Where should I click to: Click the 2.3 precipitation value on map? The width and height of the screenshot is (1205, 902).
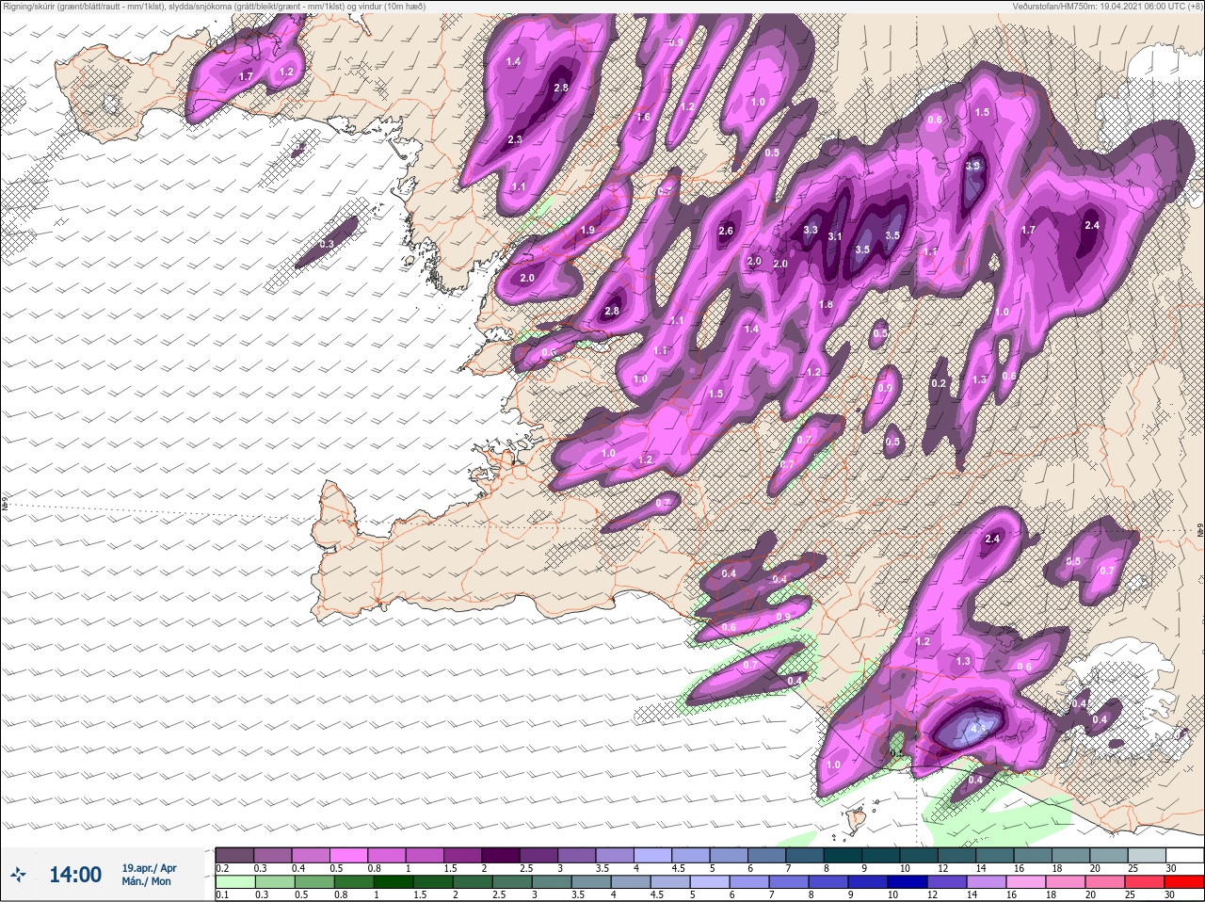[515, 139]
